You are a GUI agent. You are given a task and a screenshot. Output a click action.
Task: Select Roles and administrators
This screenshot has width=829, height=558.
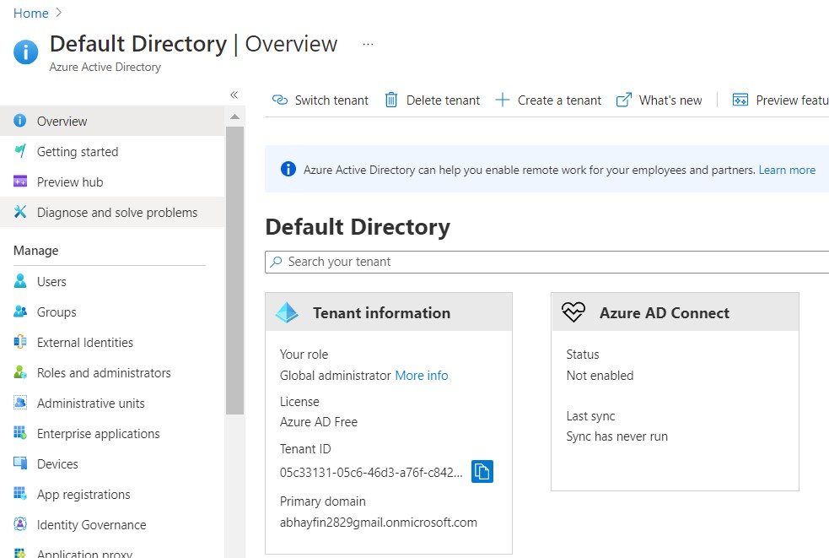(112, 373)
